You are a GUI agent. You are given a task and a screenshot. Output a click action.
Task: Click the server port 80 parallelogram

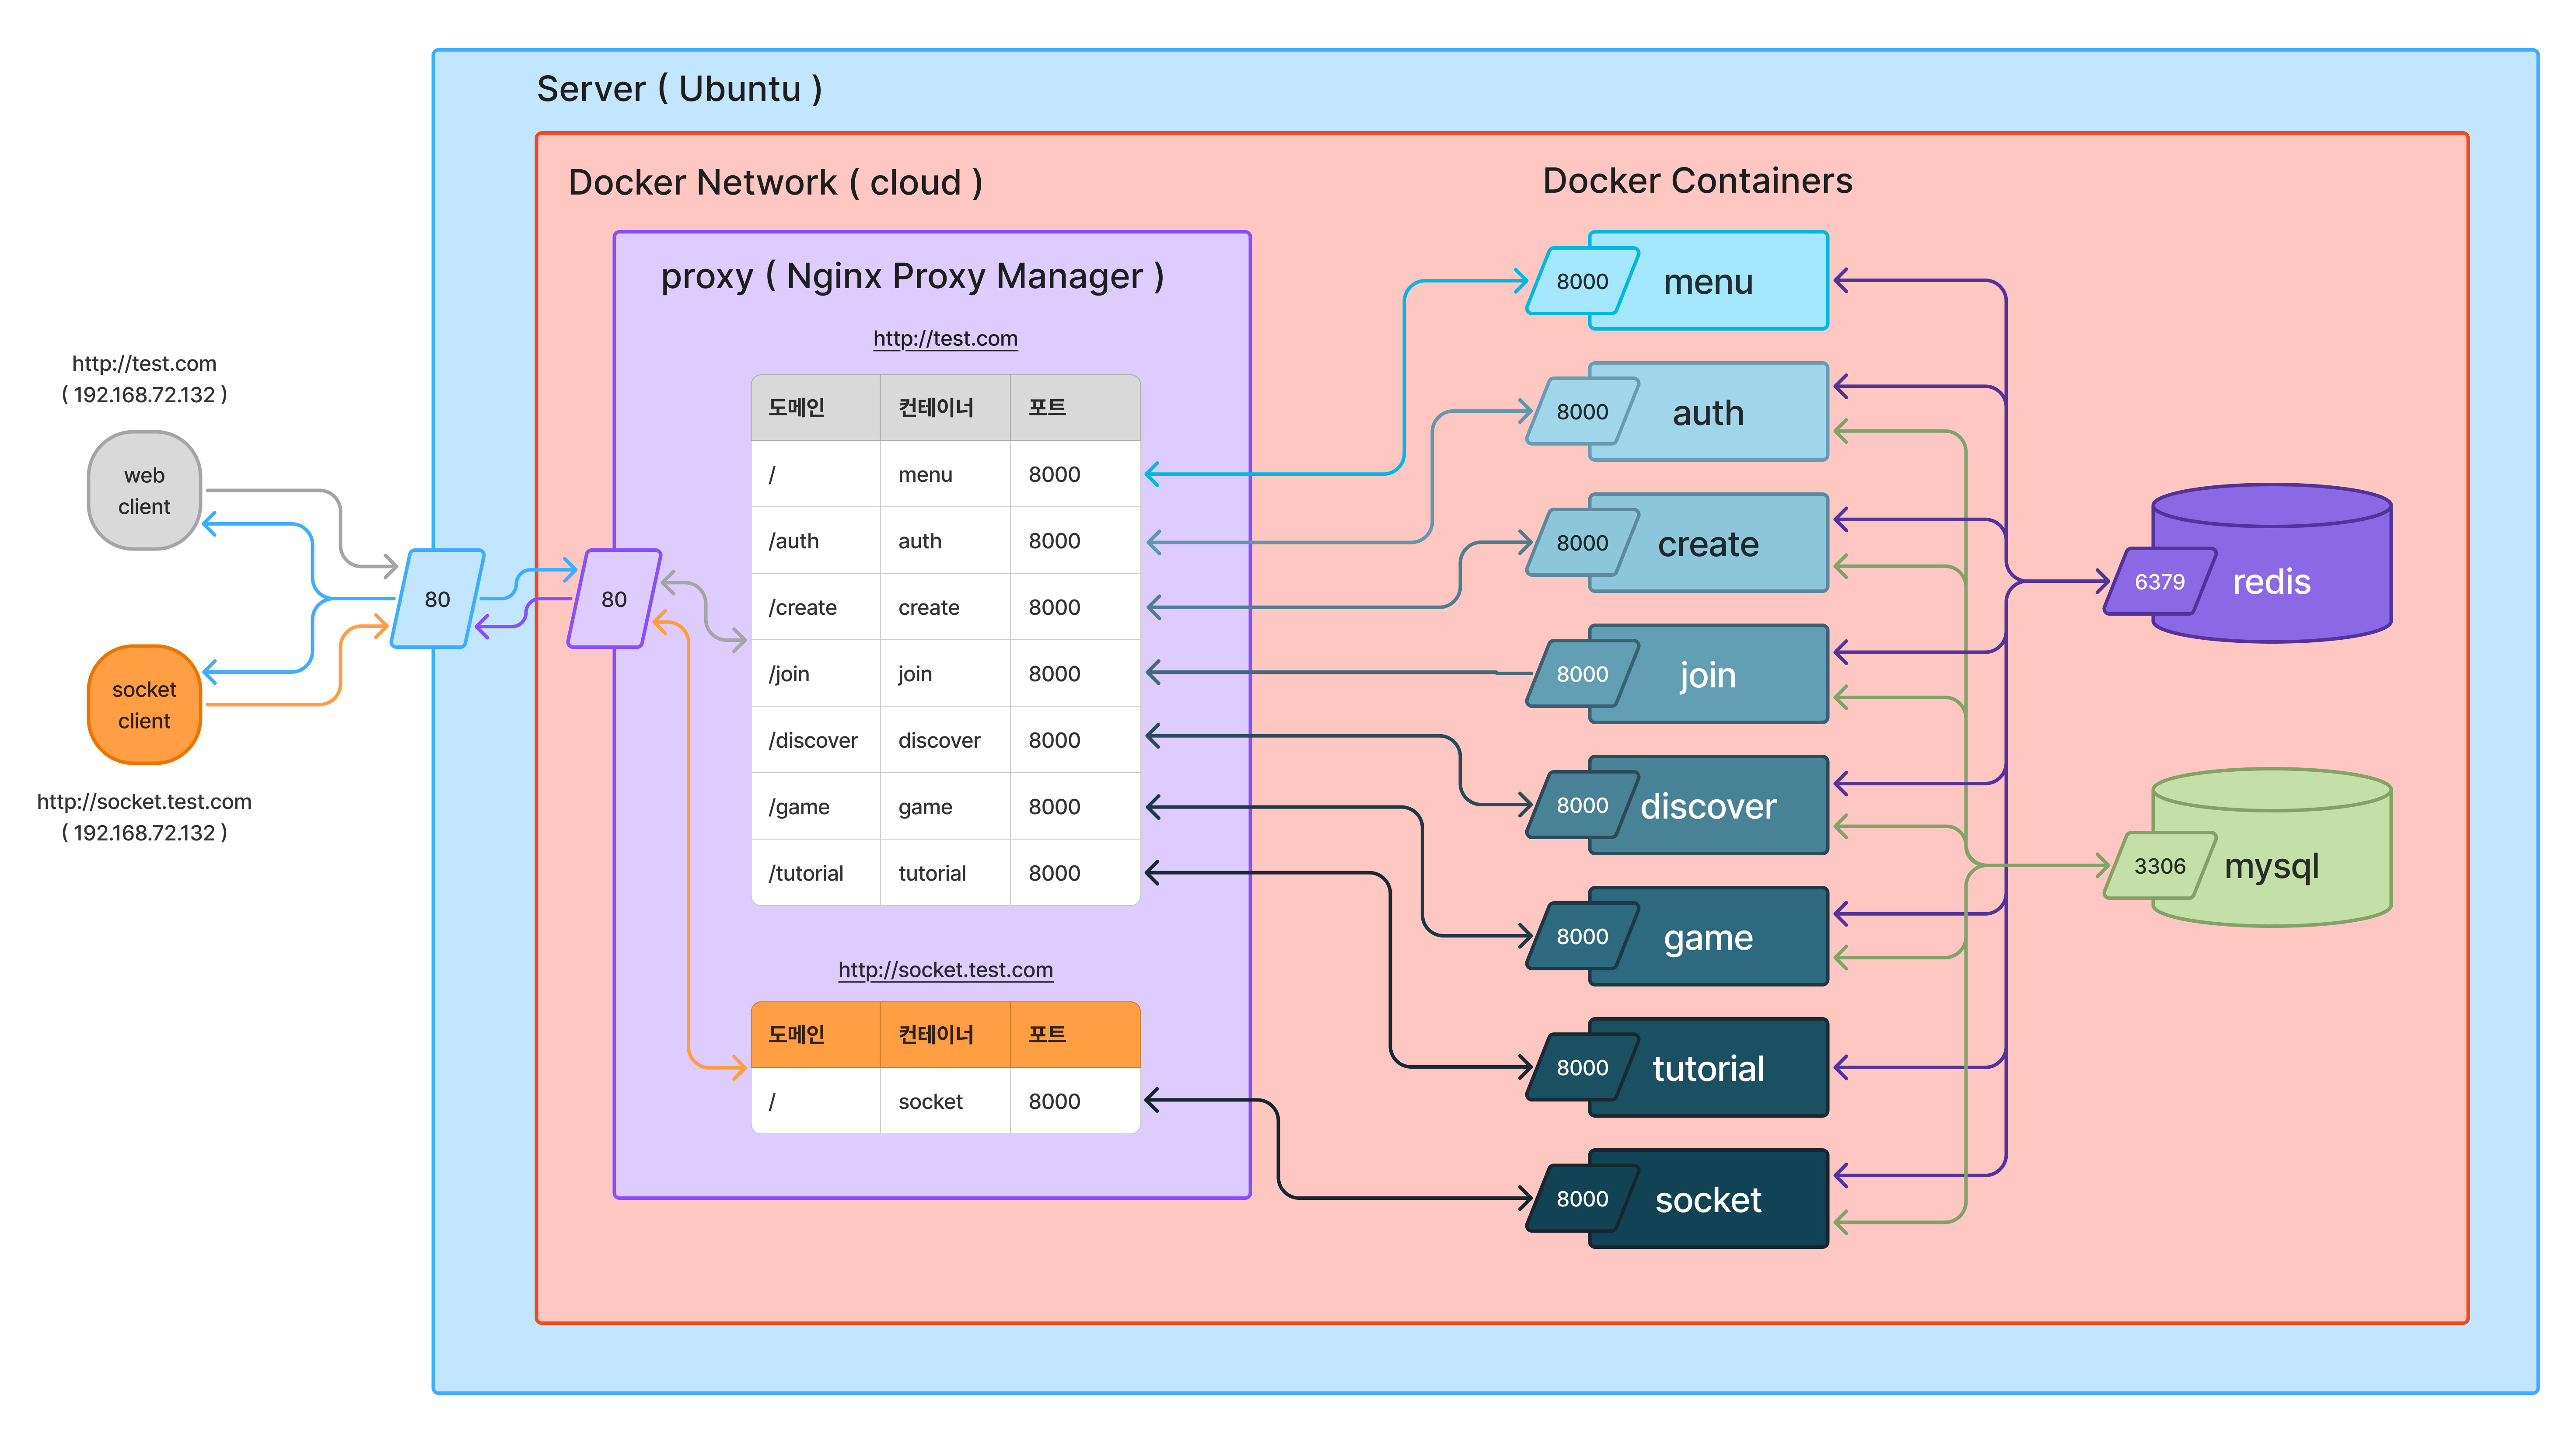click(x=437, y=599)
